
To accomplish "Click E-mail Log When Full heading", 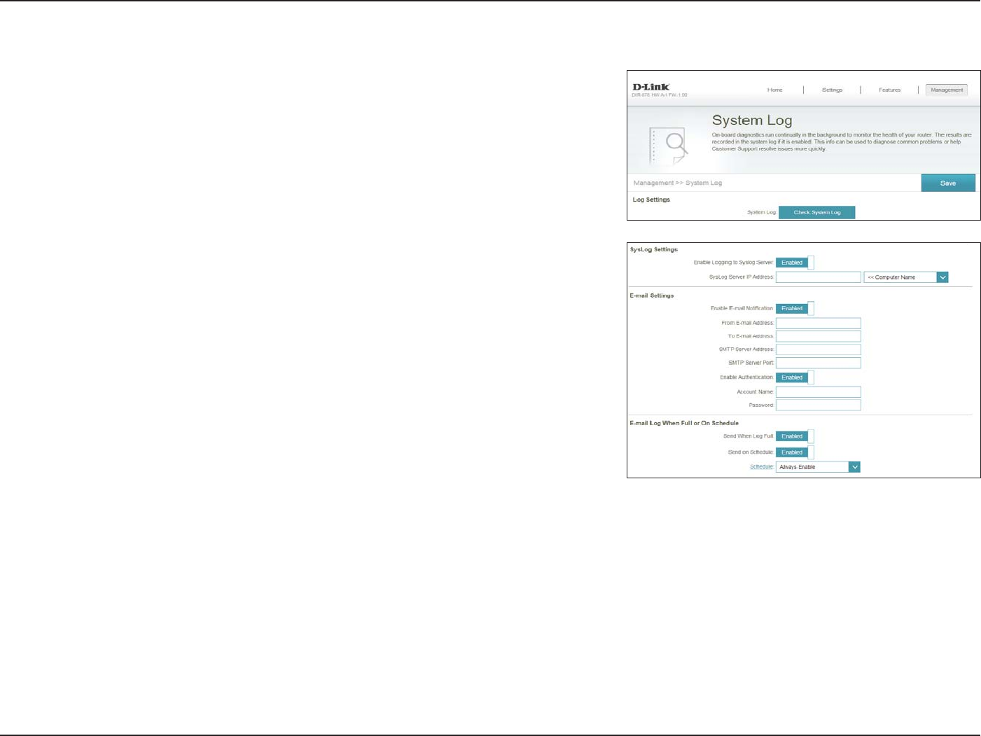I will 684,423.
